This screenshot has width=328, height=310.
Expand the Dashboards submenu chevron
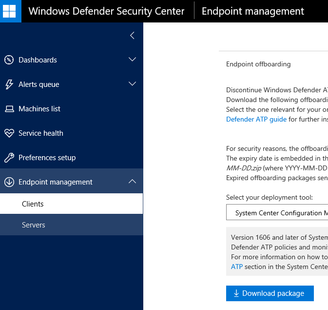[x=132, y=60]
